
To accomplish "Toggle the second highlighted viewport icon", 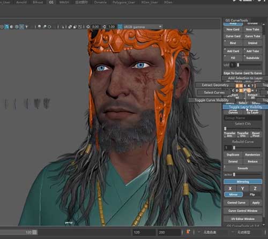I will click(21, 27).
